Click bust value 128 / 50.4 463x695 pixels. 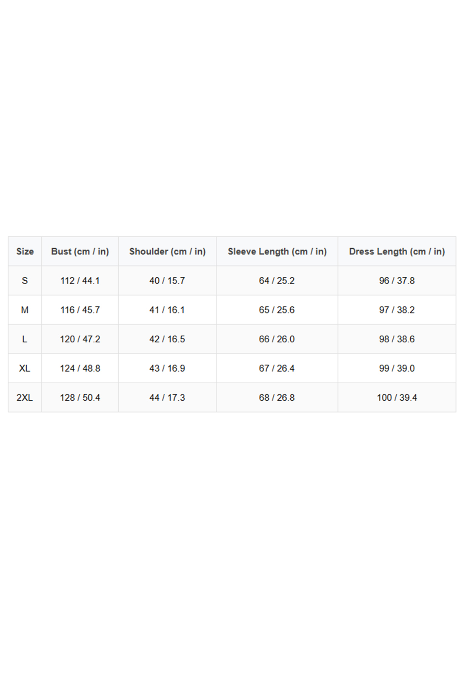(80, 397)
